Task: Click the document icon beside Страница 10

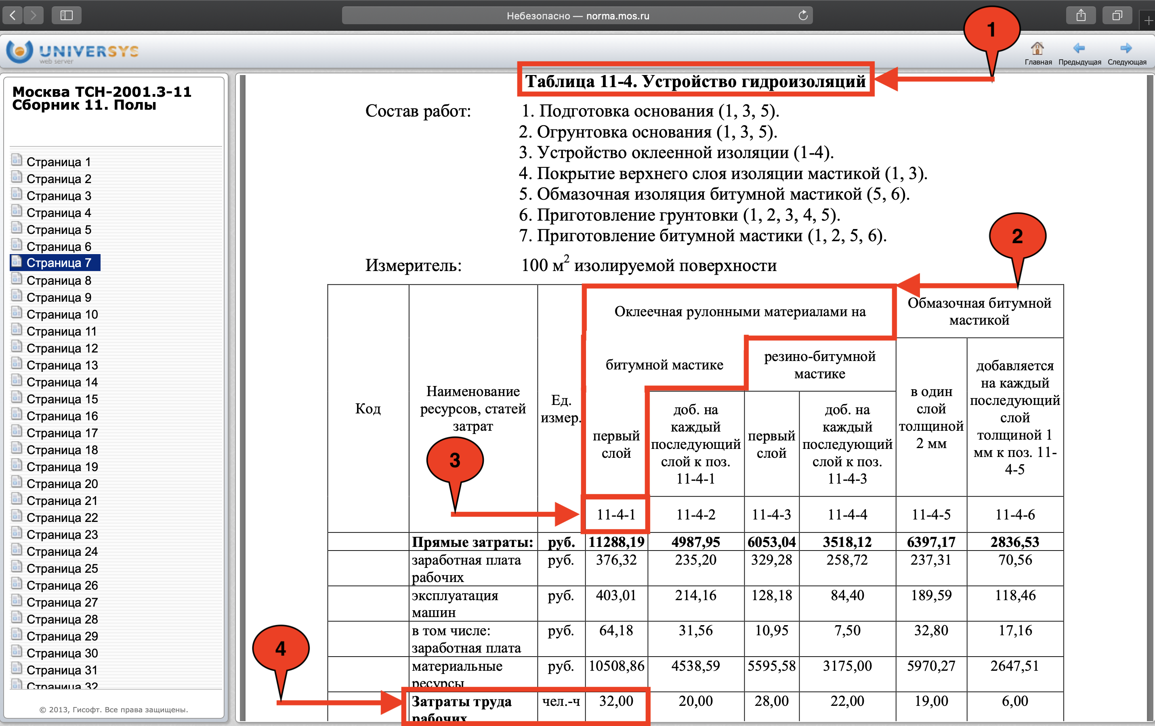Action: pos(17,312)
